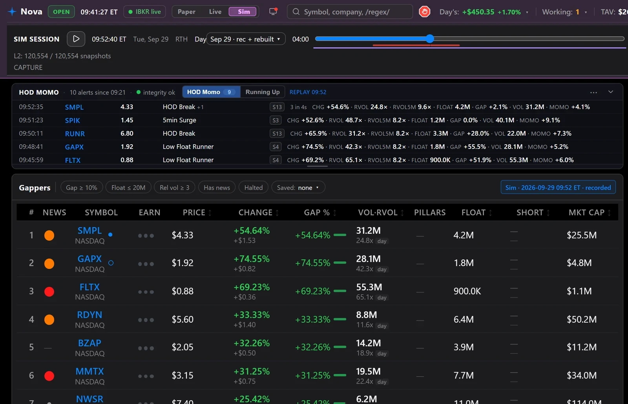Image resolution: width=628 pixels, height=404 pixels.
Task: Open the RUNR symbol link in alerts
Action: click(x=75, y=134)
